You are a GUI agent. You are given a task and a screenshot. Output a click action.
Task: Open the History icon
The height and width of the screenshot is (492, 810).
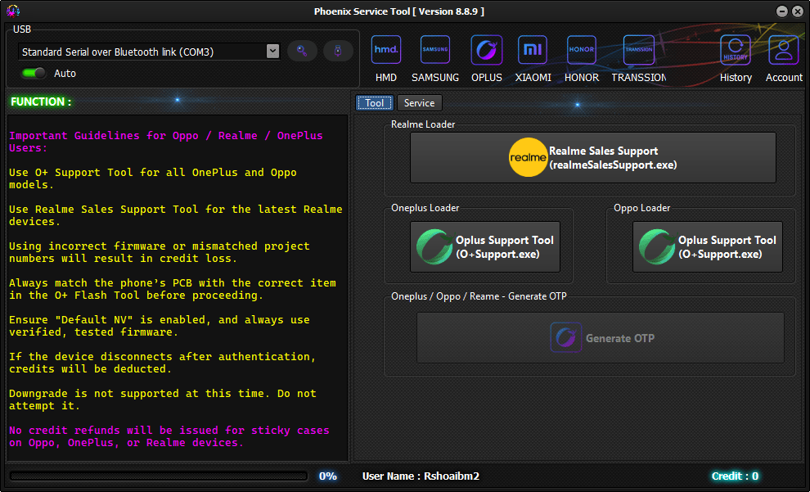(736, 58)
